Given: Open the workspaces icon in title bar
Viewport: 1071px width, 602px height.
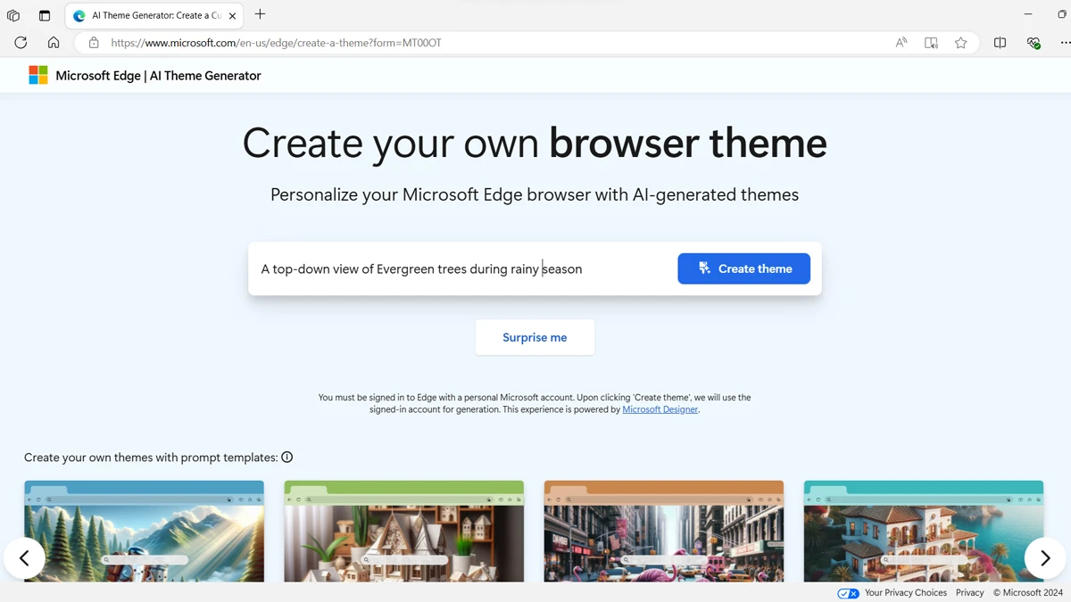Looking at the screenshot, I should click(x=13, y=15).
